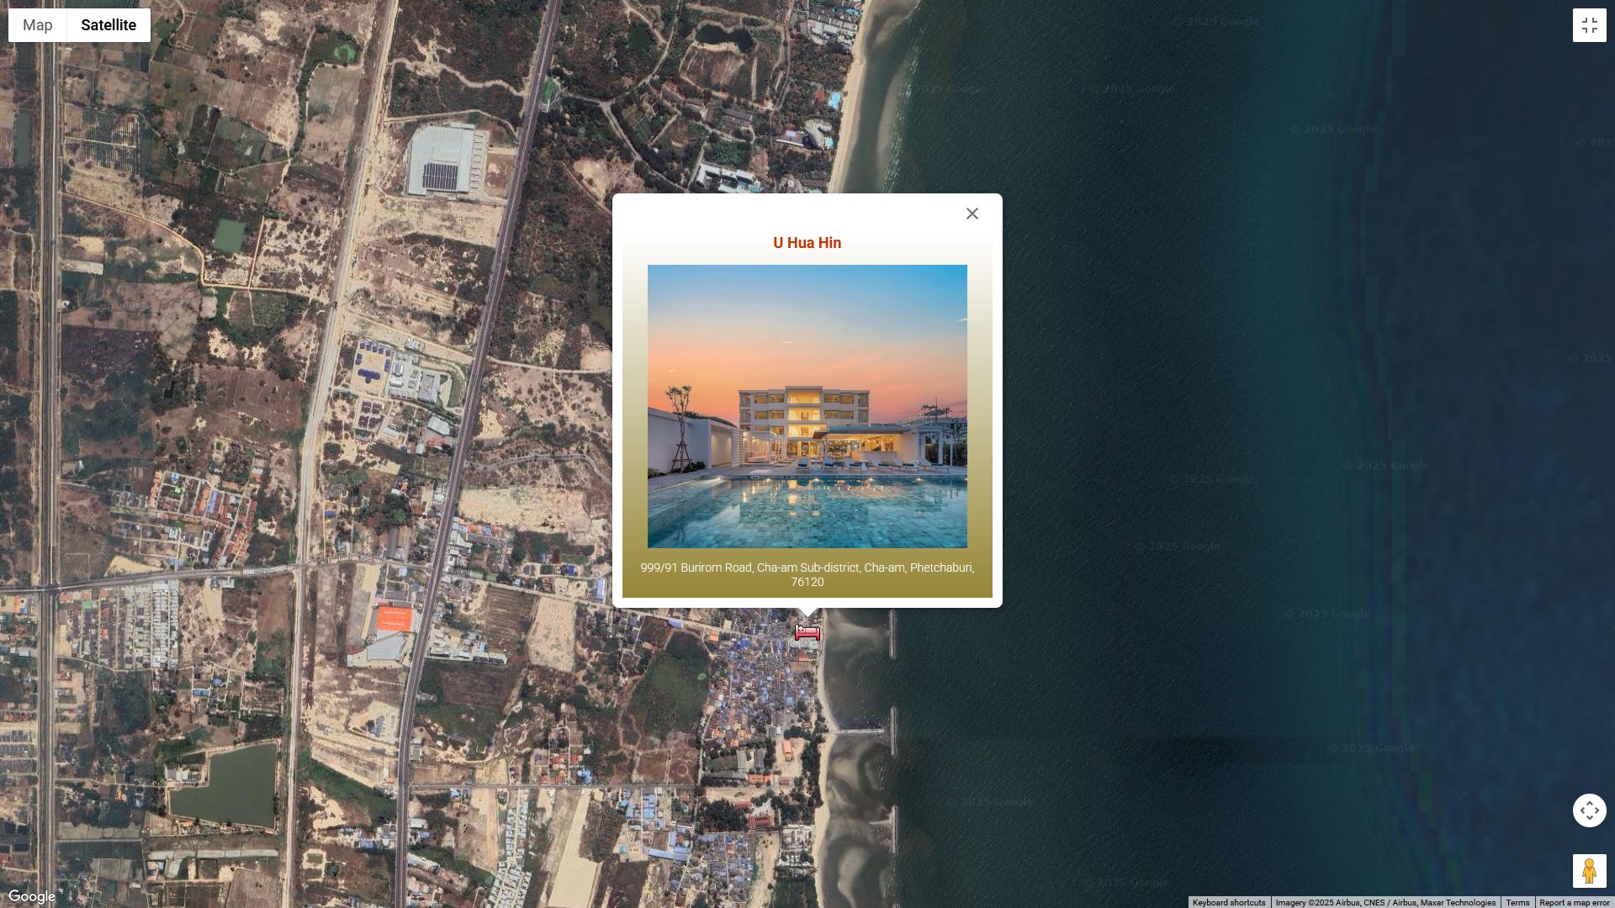Click the red bed hotel marker
Viewport: 1615px width, 908px height.
[807, 633]
